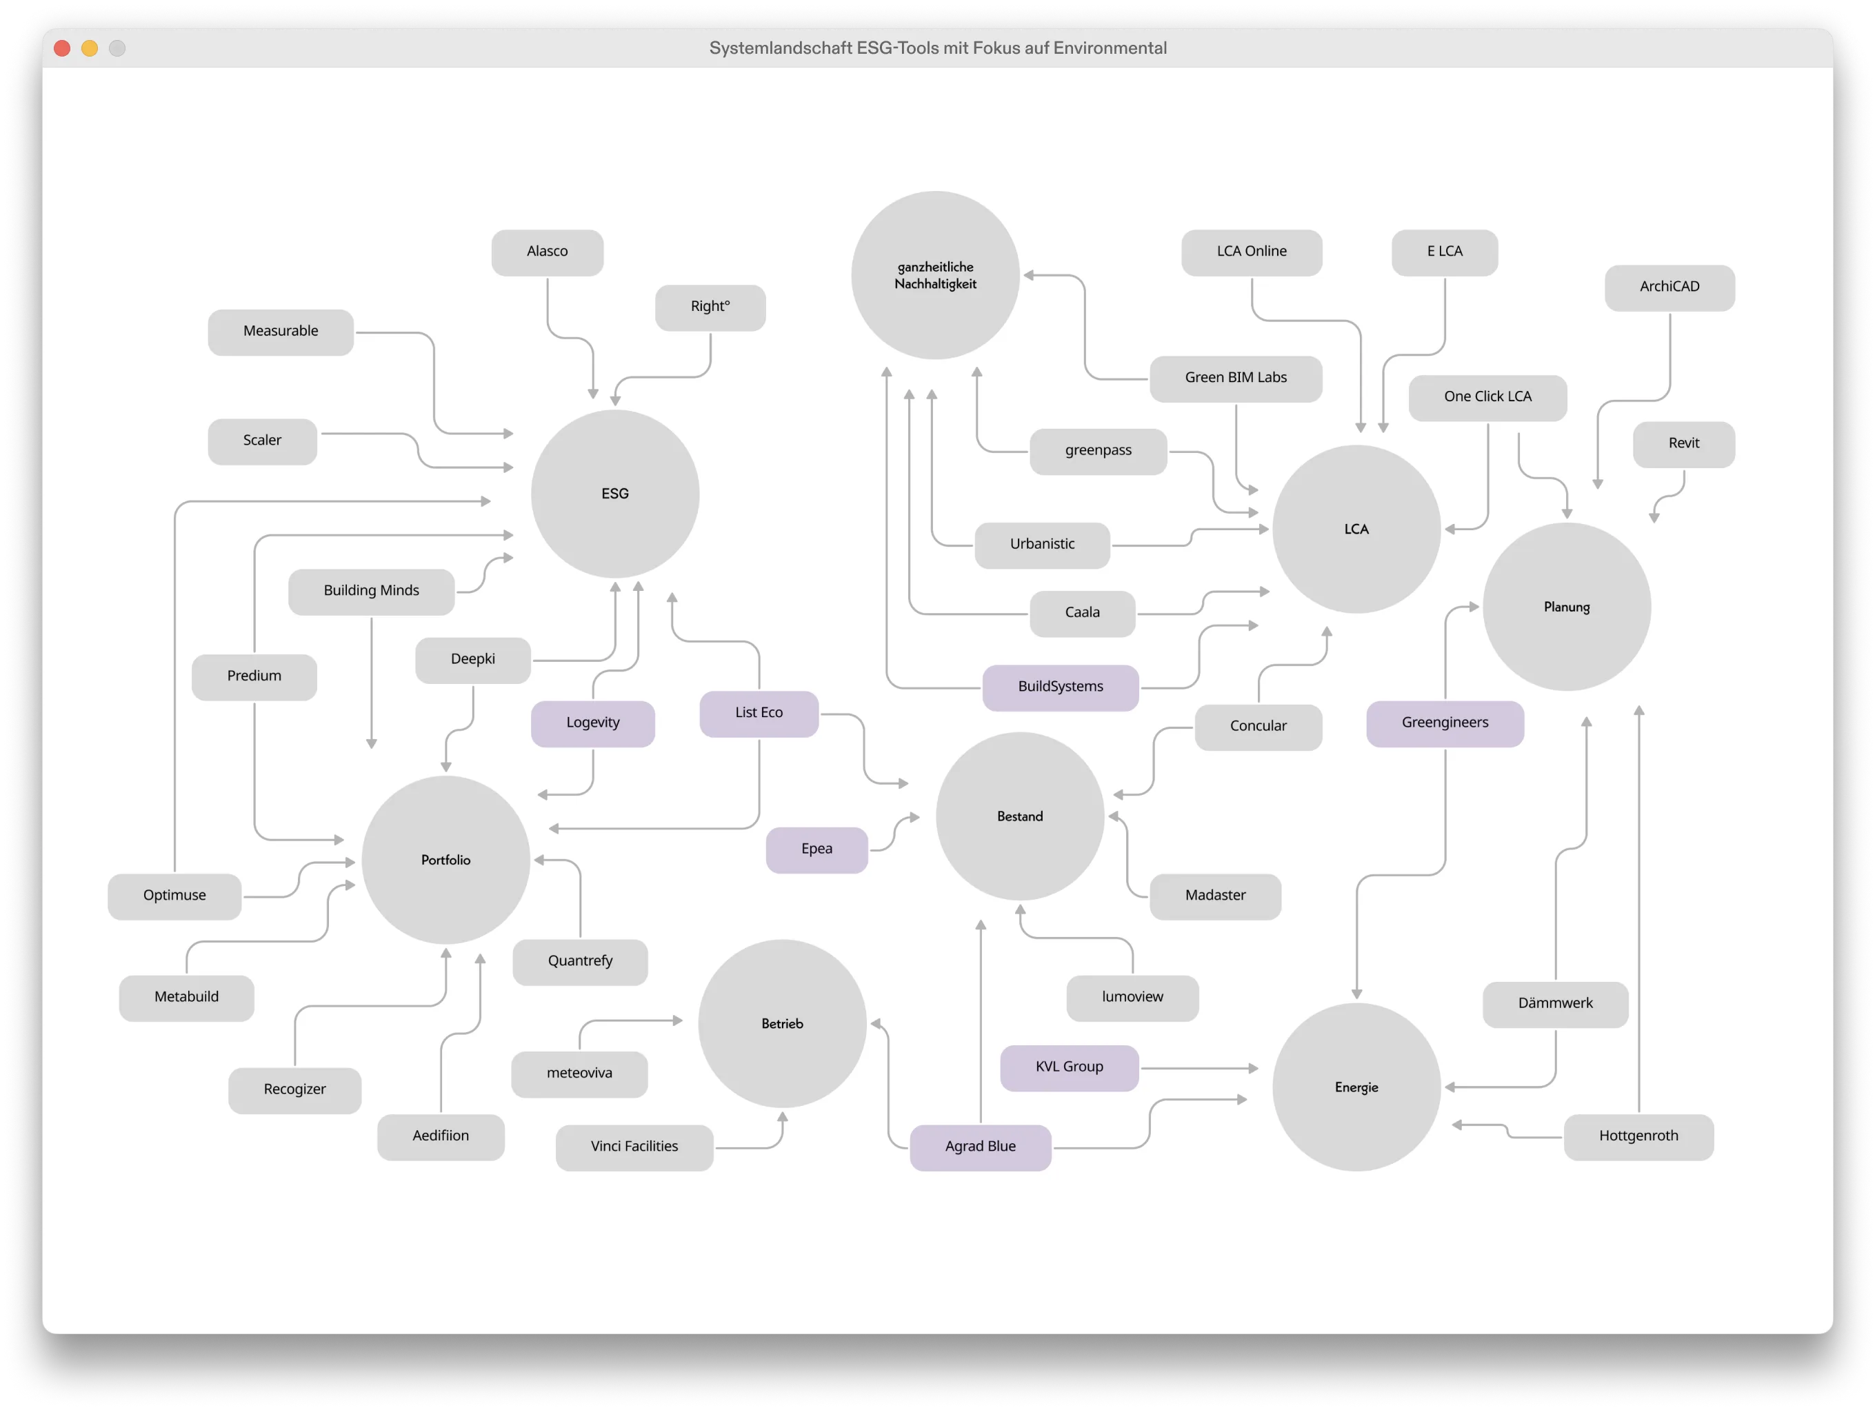Click the Vinci Facilities box

coord(634,1147)
